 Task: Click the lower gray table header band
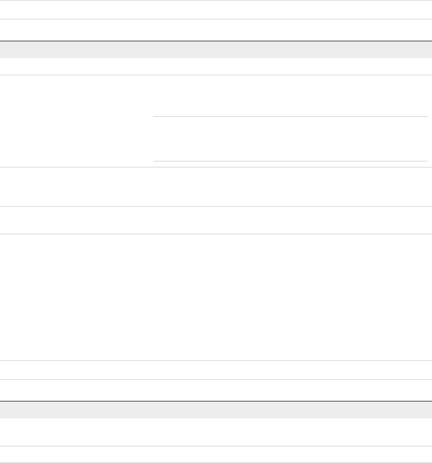pyautogui.click(x=216, y=410)
